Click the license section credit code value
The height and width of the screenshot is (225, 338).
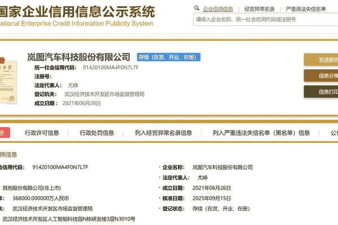[60, 167]
